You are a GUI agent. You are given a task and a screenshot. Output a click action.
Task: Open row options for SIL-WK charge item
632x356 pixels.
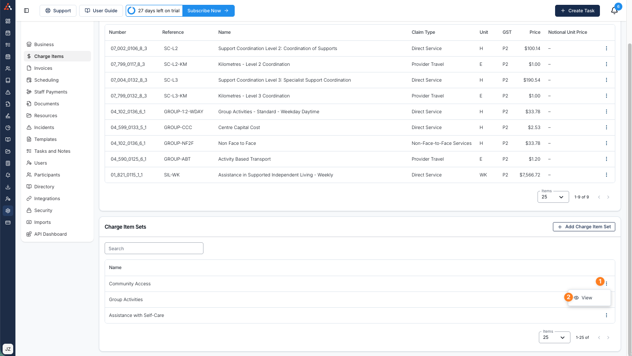pyautogui.click(x=607, y=175)
